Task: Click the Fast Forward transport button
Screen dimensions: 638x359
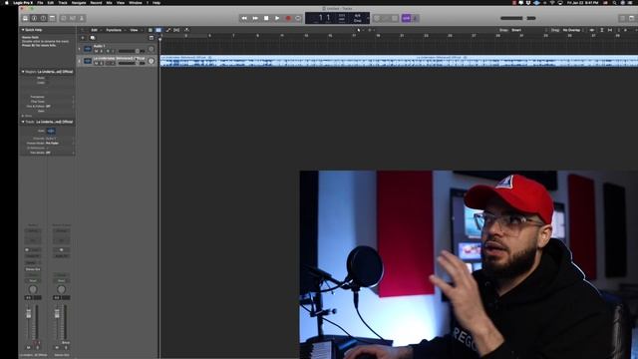Action: pos(255,18)
